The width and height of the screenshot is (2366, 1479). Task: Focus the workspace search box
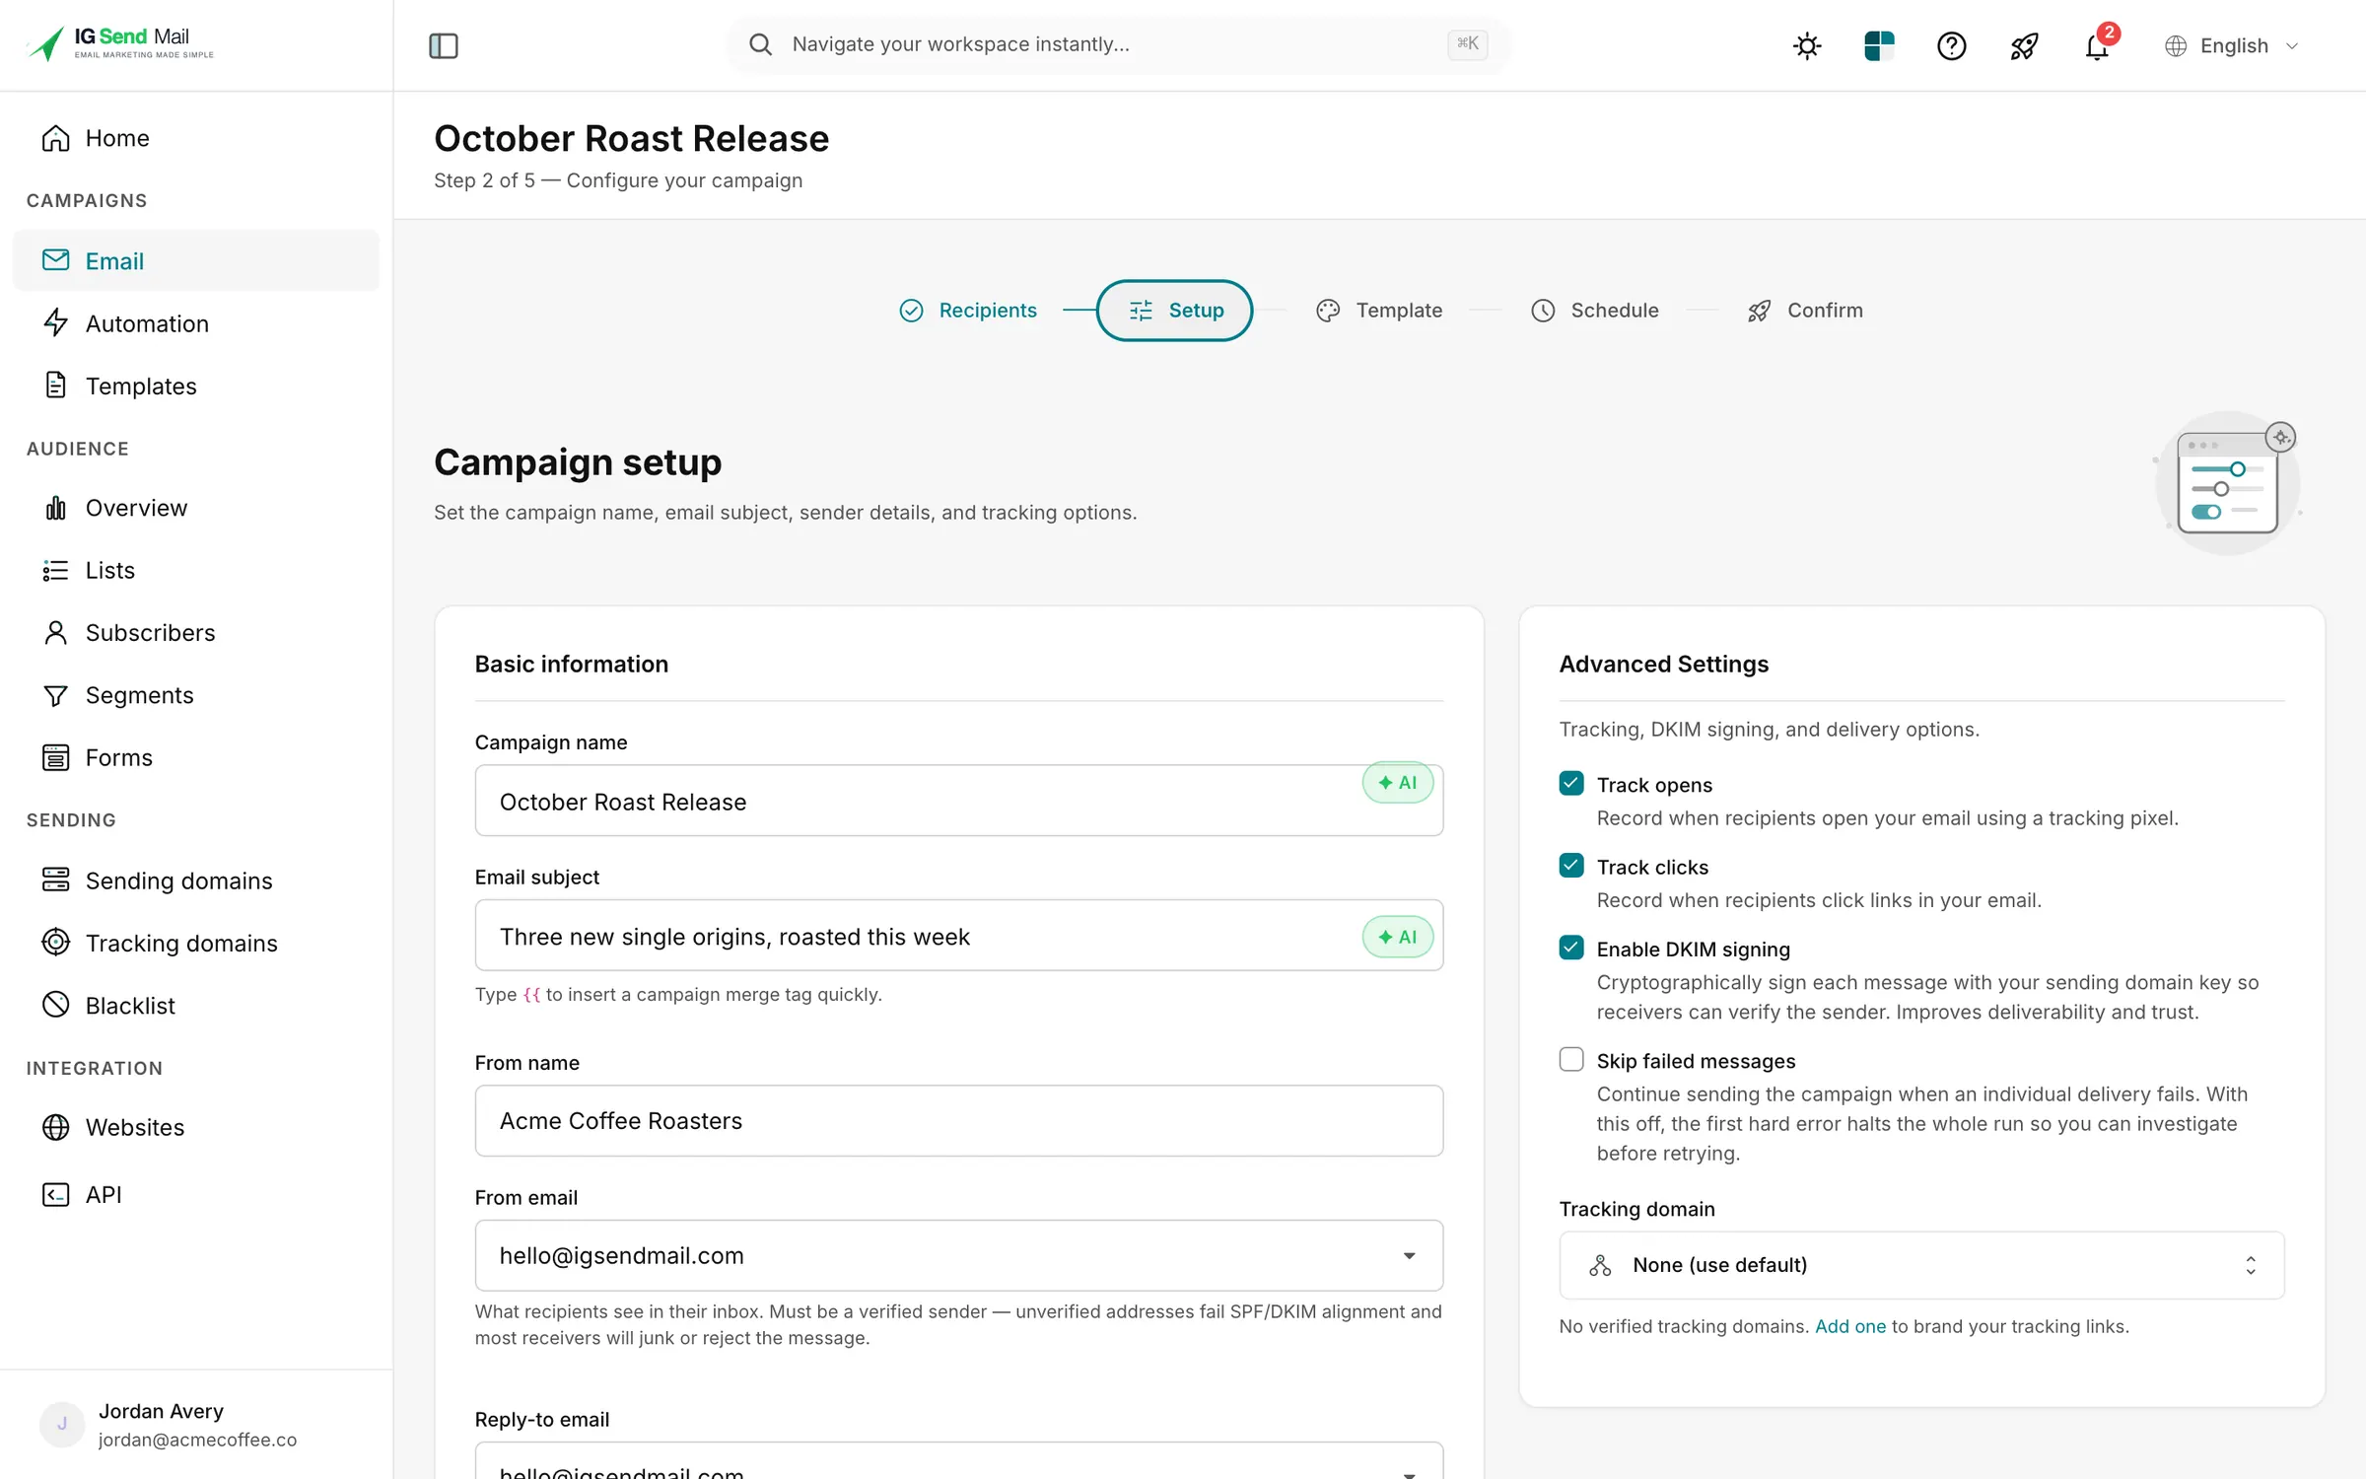tap(1118, 44)
